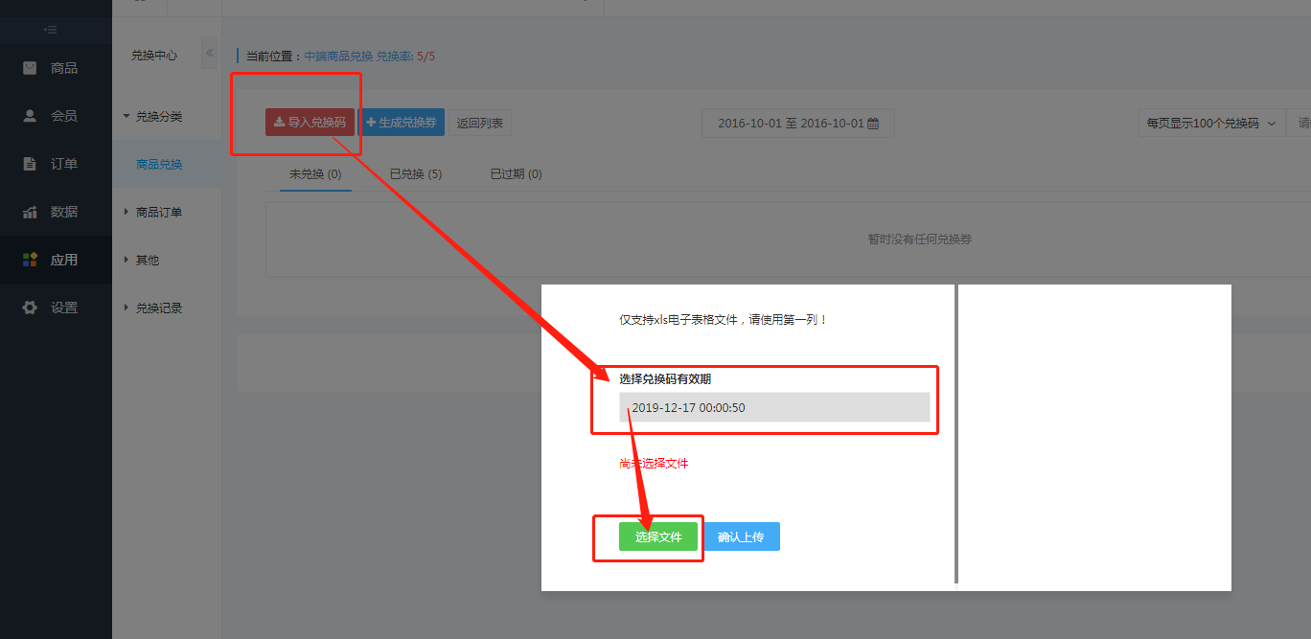Select 商品兑换 in the submenu
1311x639 pixels.
[x=159, y=164]
